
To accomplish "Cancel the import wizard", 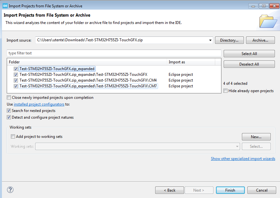I will pos(262,190).
